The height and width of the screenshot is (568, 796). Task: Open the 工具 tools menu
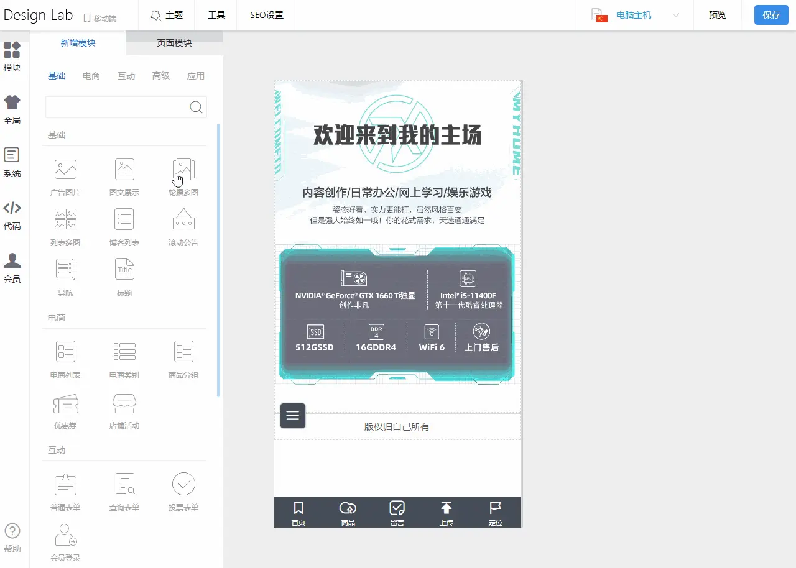216,15
